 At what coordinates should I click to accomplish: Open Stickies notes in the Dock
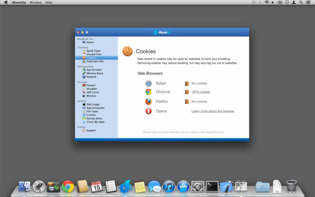(140, 187)
